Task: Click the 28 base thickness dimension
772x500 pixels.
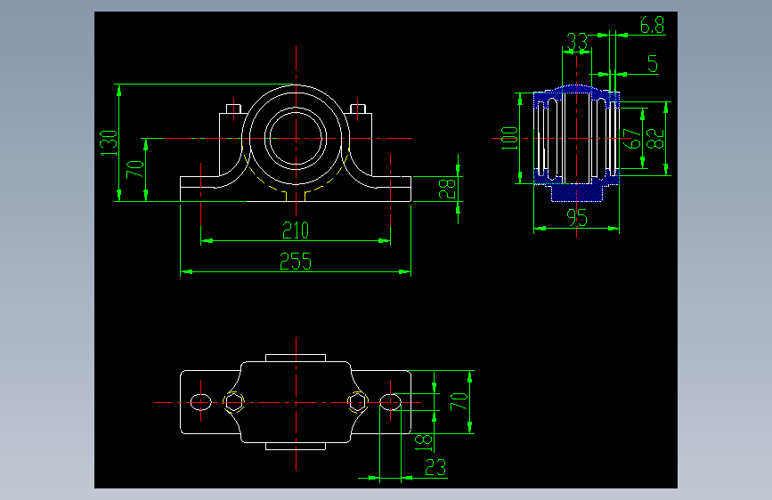Action: point(447,189)
